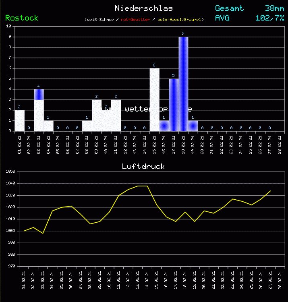
Task: Click the AVG 102,7% value
Action: [269, 18]
